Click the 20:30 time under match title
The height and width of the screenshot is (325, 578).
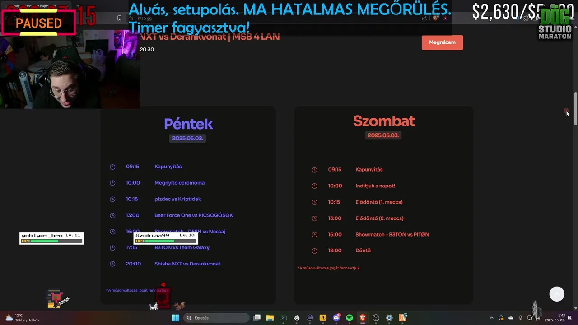pyautogui.click(x=147, y=50)
